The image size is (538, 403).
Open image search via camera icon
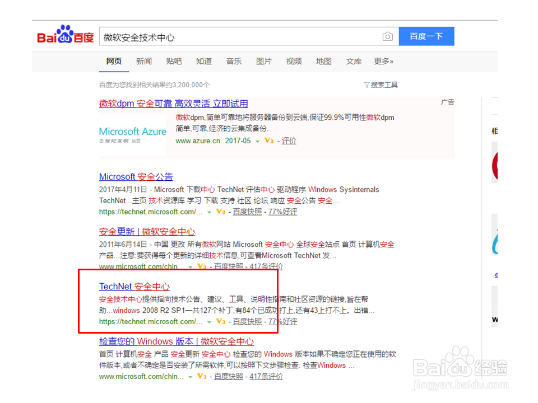tap(387, 36)
